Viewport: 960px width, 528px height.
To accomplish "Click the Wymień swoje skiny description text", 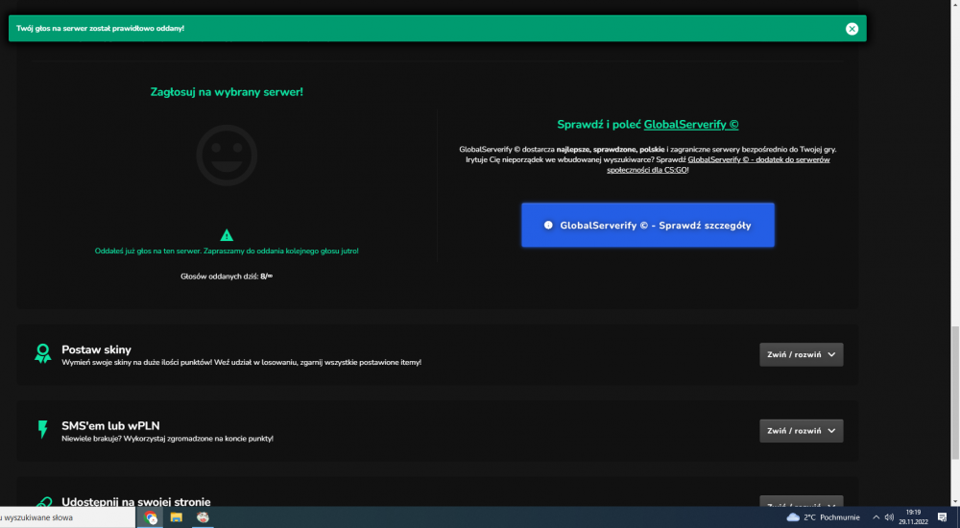I will (241, 362).
